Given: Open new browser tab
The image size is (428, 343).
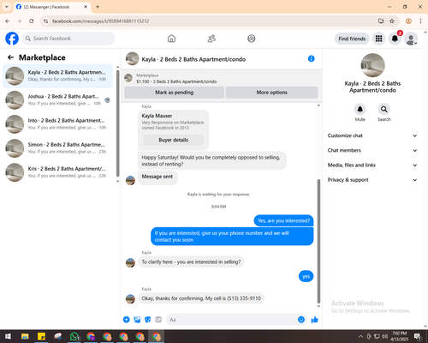Looking at the screenshot, I should tap(98, 7).
